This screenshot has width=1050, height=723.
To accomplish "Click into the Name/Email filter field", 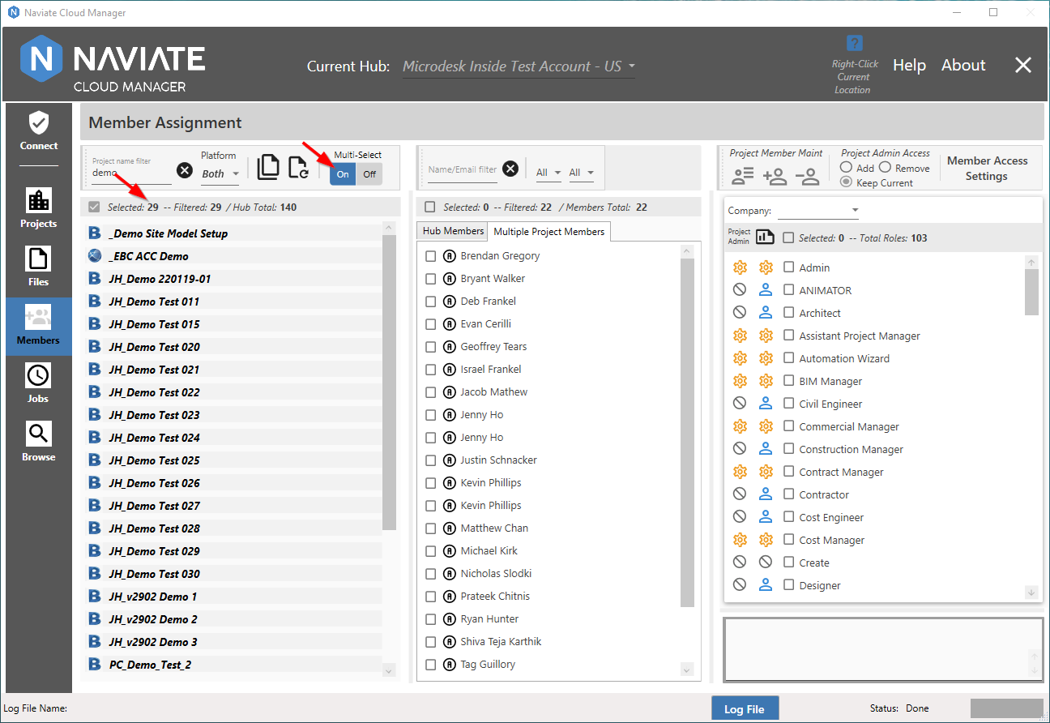I will [463, 169].
